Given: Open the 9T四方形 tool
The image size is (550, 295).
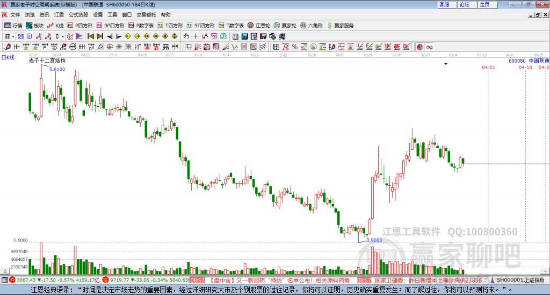Looking at the screenshot, I should (x=201, y=26).
